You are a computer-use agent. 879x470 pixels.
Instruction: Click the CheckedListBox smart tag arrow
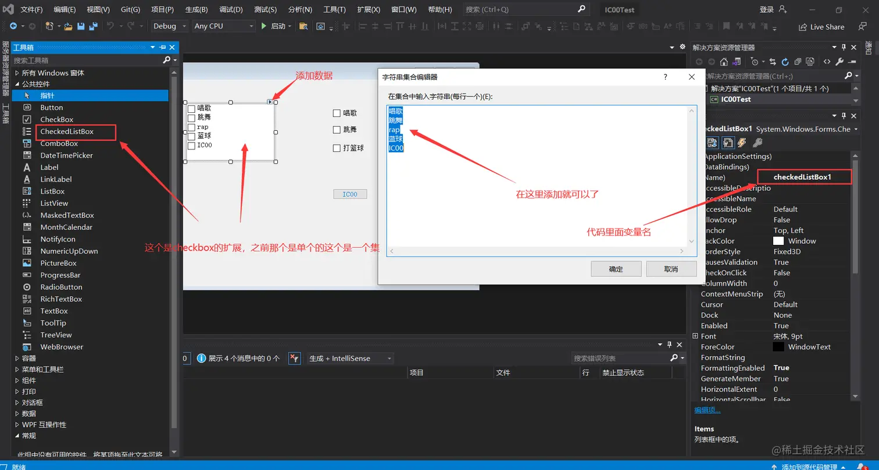tap(270, 102)
